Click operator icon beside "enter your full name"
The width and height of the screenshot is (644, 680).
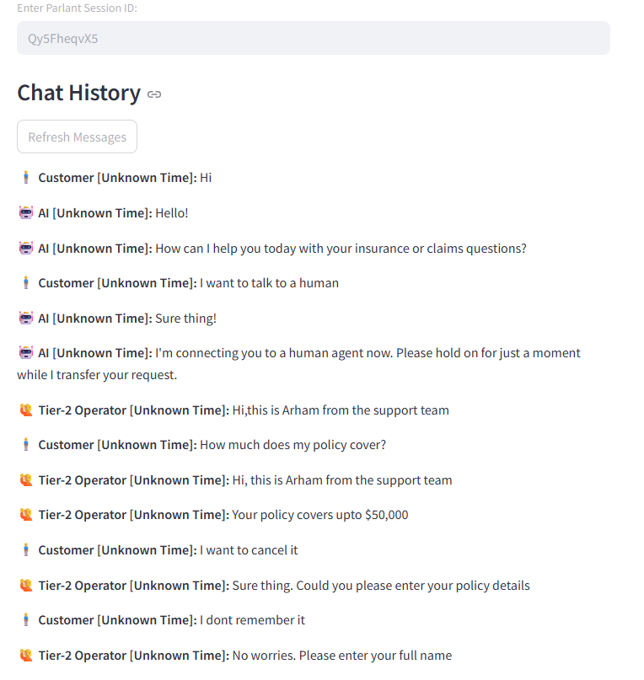tap(26, 656)
